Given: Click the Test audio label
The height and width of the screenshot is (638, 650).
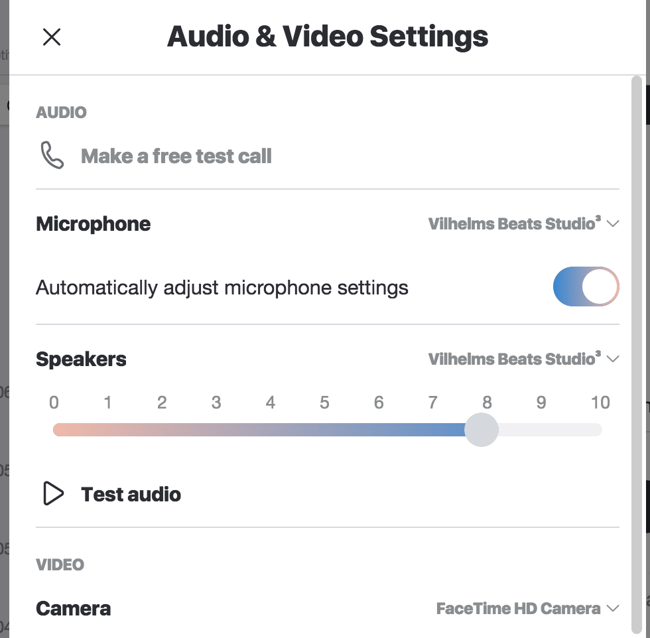Looking at the screenshot, I should (x=131, y=494).
